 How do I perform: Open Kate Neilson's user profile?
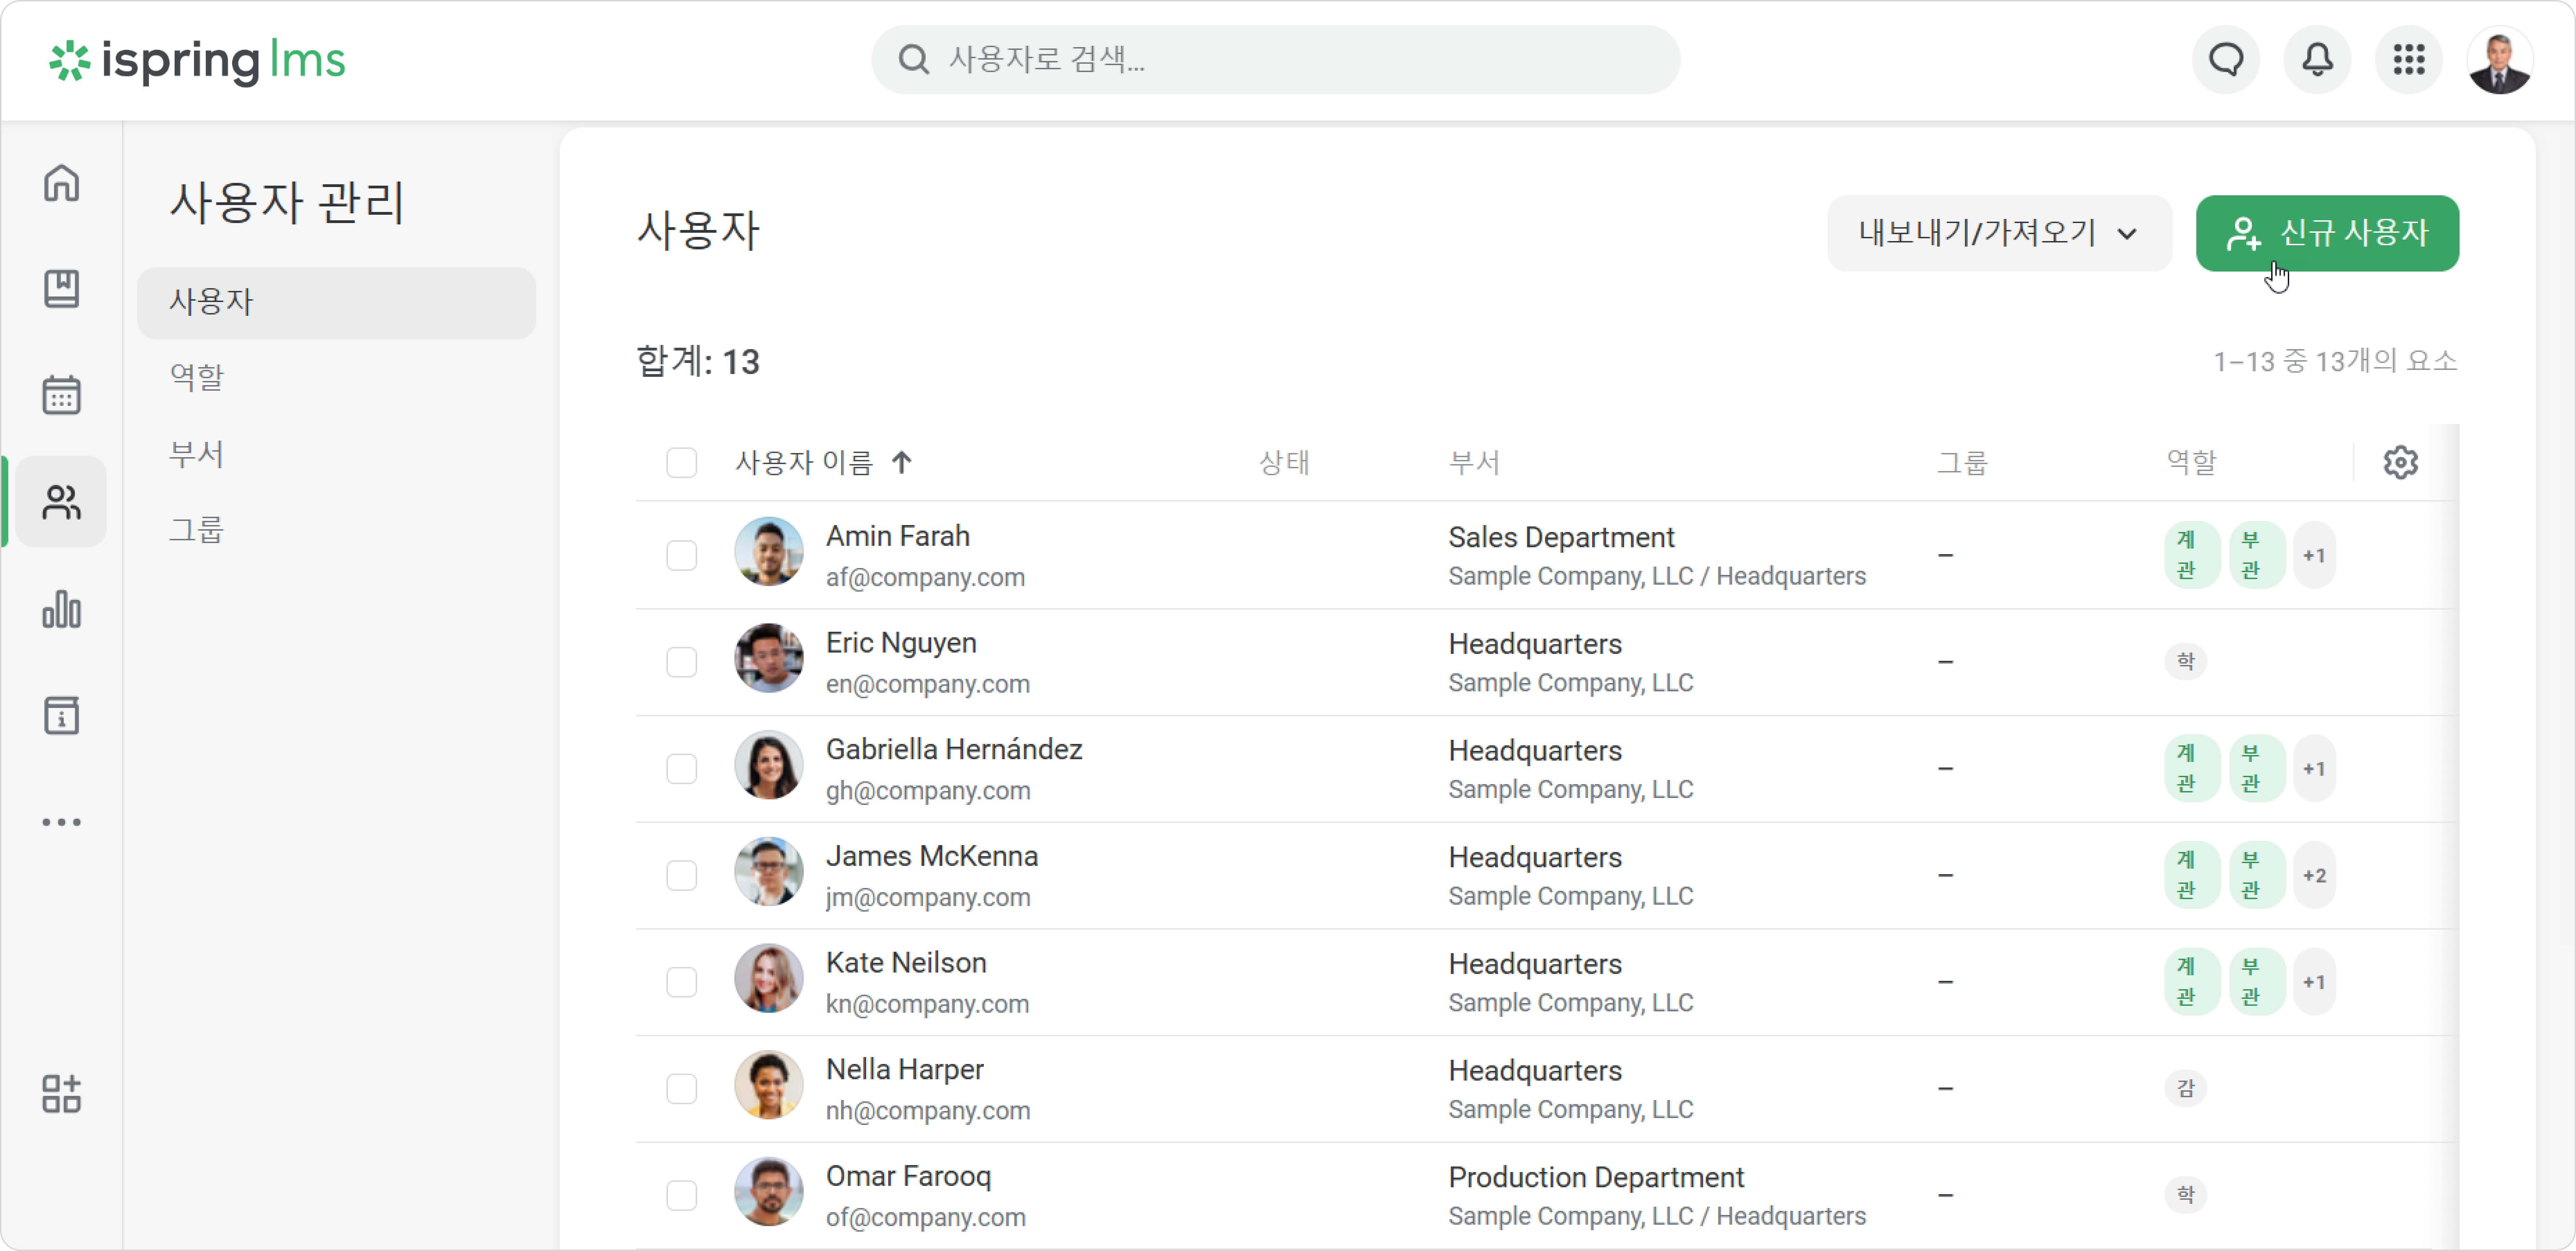[x=906, y=963]
